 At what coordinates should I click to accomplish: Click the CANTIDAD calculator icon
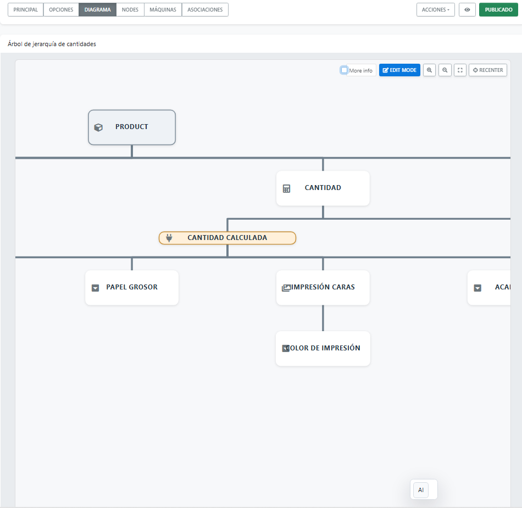(x=286, y=188)
